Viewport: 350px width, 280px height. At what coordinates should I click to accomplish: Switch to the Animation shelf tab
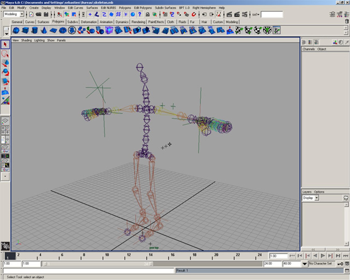coord(106,22)
